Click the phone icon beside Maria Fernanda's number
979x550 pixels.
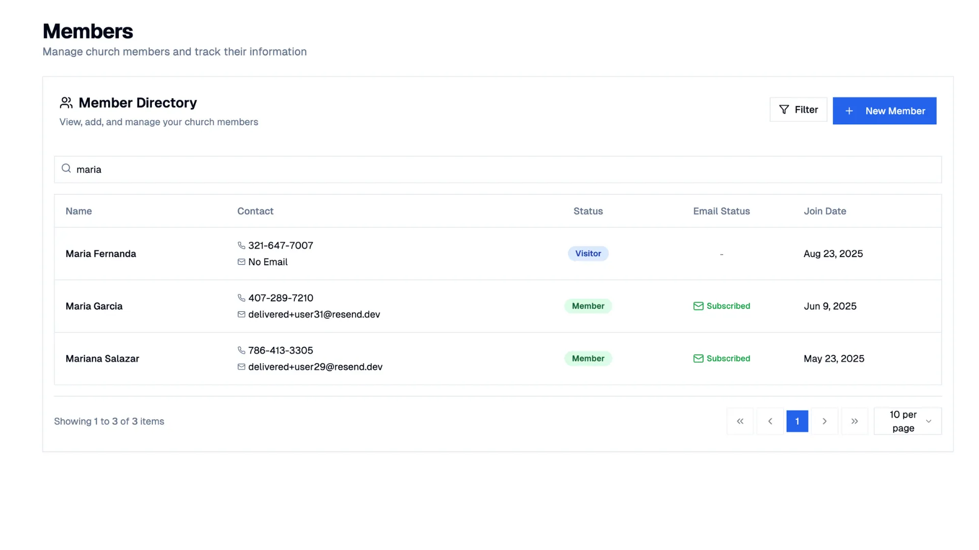pyautogui.click(x=241, y=245)
